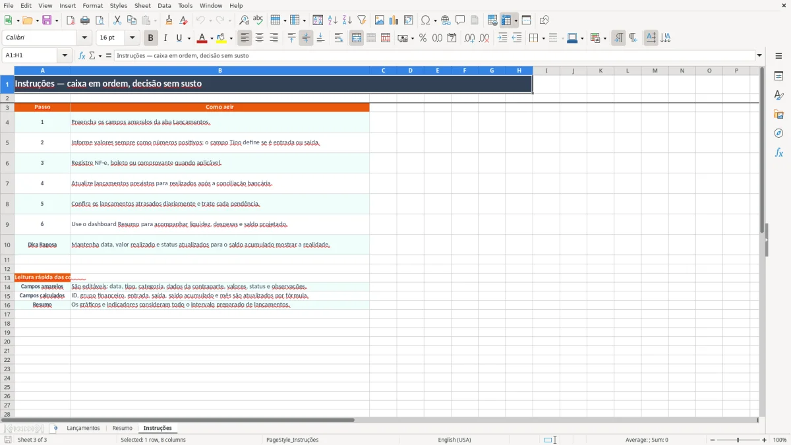Click the zoom slider handle
Image resolution: width=791 pixels, height=445 pixels.
point(738,440)
